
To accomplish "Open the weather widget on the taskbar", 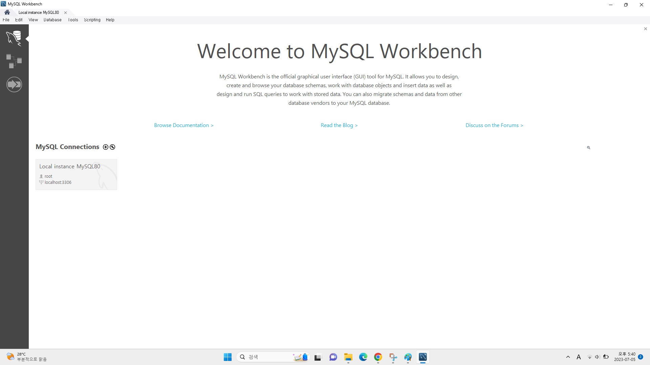I will pos(26,357).
